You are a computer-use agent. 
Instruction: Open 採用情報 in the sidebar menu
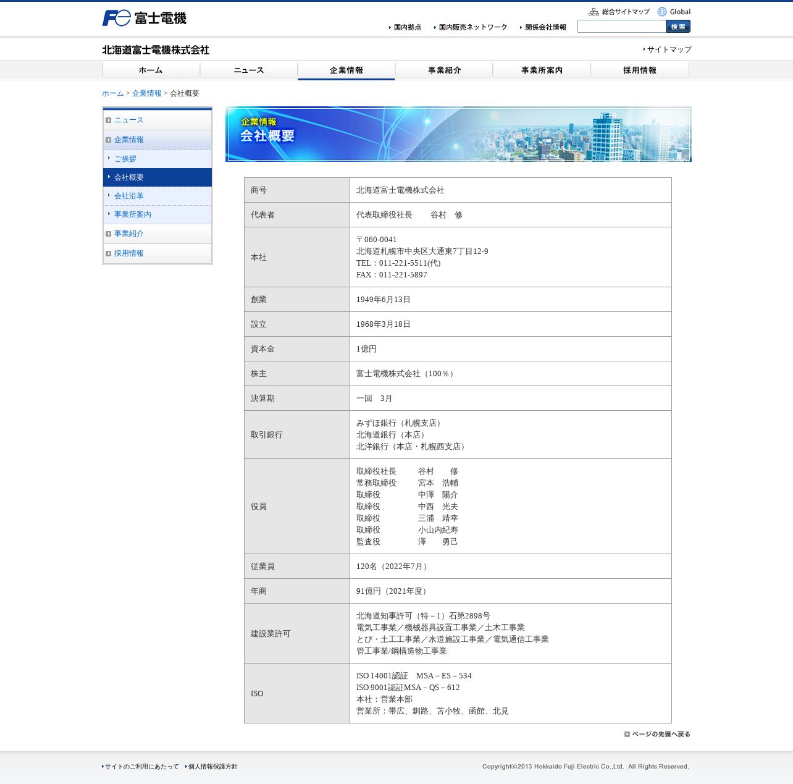click(157, 253)
